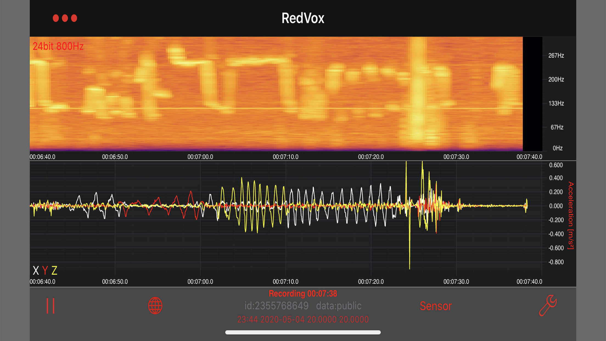The width and height of the screenshot is (606, 341).
Task: Click the 267Hz frequency axis label
Action: coord(556,55)
